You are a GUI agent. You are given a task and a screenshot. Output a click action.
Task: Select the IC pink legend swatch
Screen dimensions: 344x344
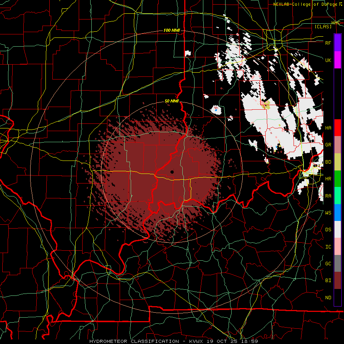338,247
